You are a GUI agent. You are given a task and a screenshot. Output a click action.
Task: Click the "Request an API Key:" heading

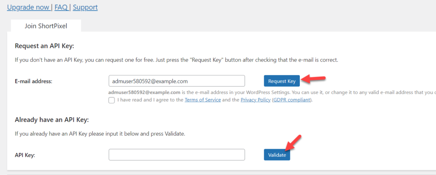click(x=44, y=46)
